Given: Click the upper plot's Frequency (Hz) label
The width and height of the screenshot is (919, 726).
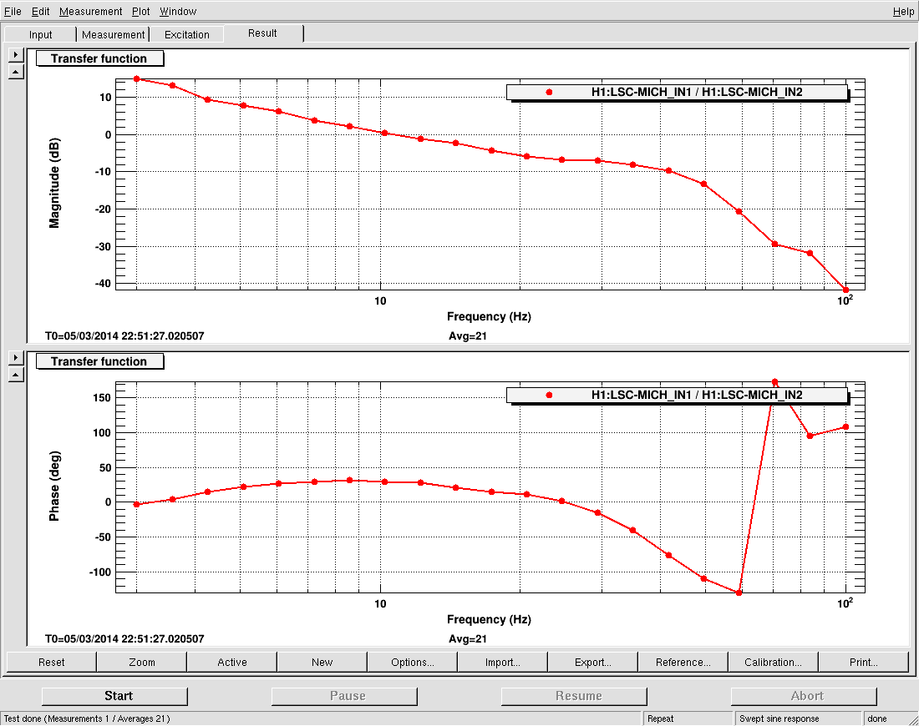Looking at the screenshot, I should point(489,317).
